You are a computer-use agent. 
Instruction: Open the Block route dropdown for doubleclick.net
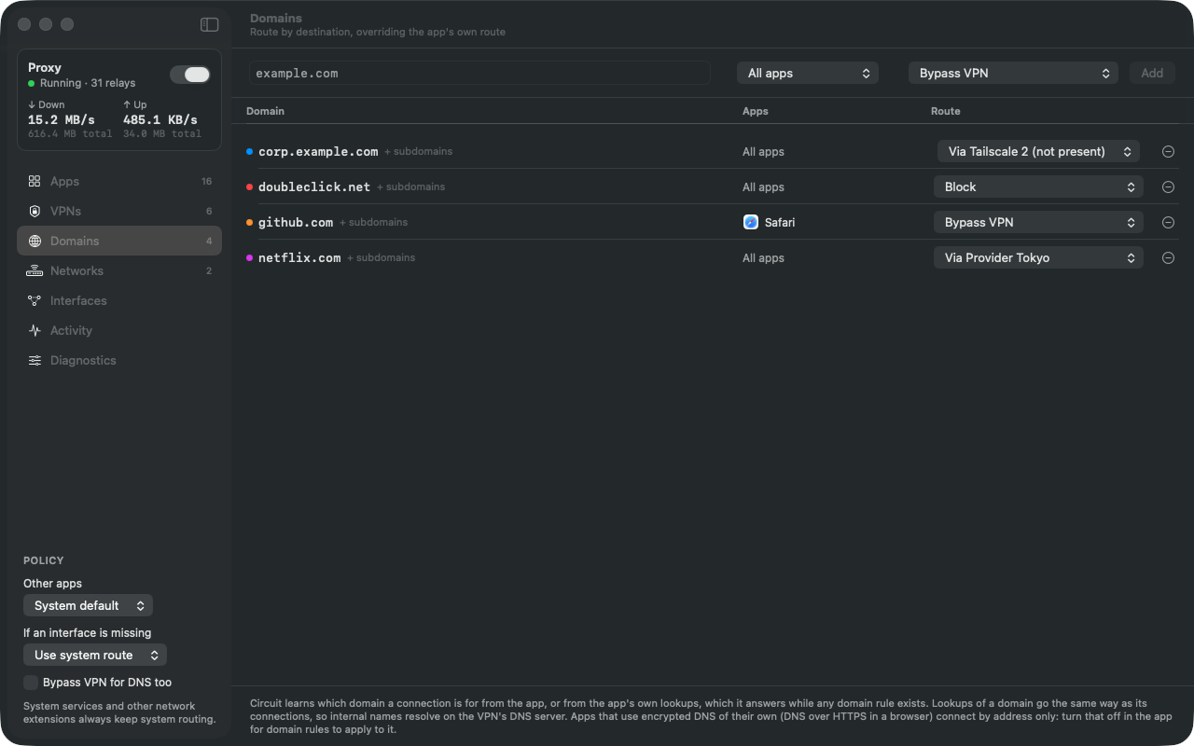click(x=1038, y=186)
